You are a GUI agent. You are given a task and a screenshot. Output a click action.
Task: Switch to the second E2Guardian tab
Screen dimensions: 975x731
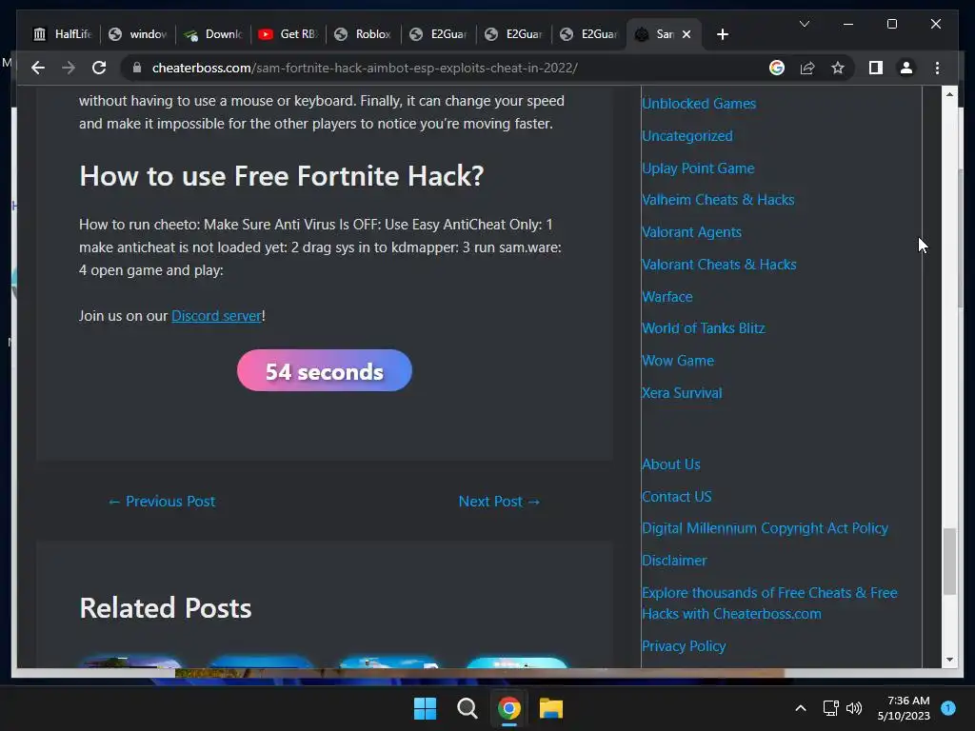(513, 34)
